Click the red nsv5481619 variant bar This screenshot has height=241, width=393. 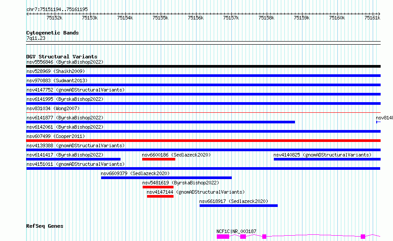point(158,187)
